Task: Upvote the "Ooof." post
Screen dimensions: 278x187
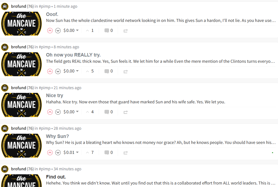Action: (x=50, y=31)
